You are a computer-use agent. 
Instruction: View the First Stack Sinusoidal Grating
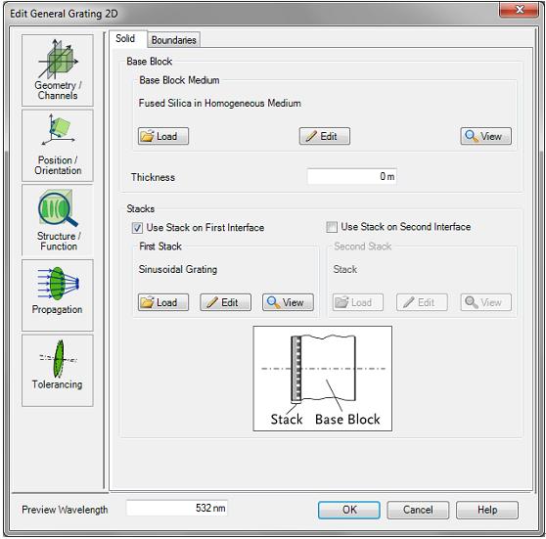click(x=288, y=302)
